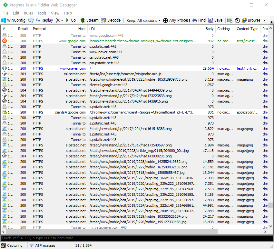
Task: Open the View menu
Action: (55, 13)
